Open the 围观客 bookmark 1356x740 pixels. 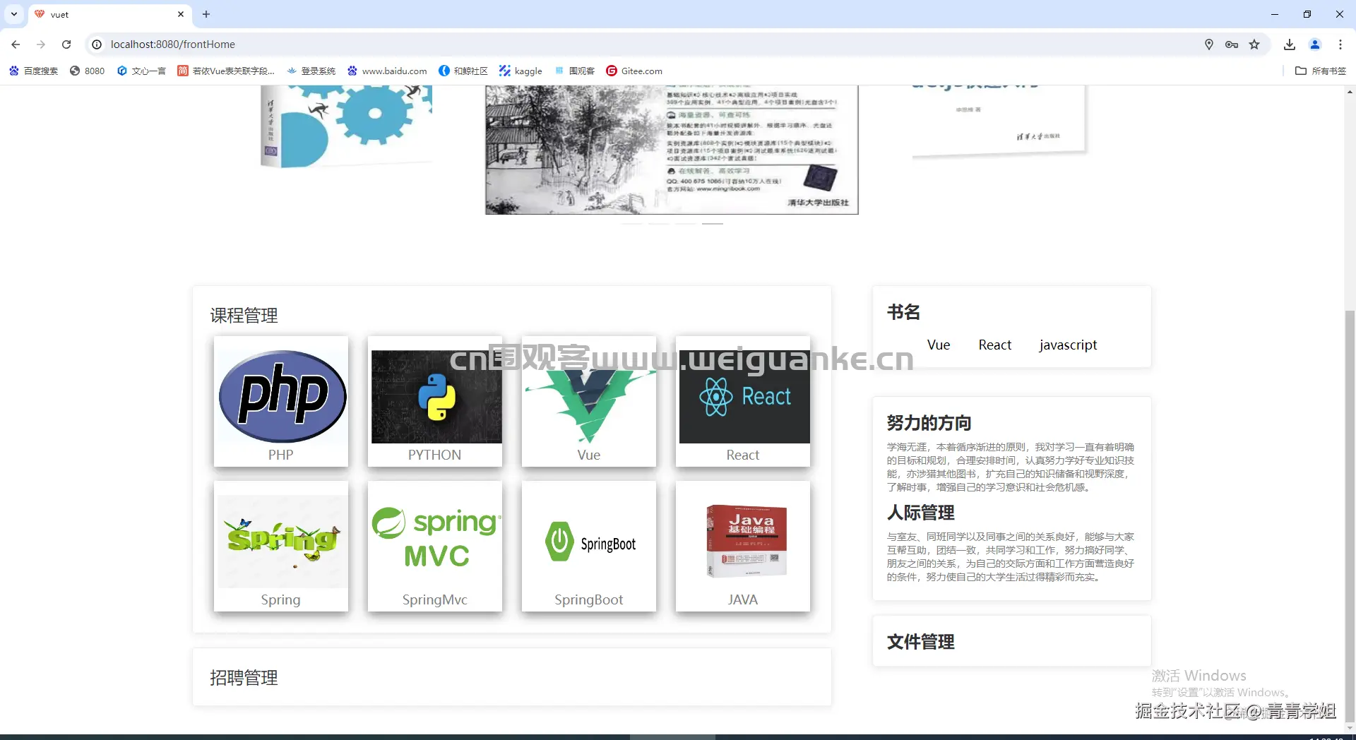tap(574, 71)
